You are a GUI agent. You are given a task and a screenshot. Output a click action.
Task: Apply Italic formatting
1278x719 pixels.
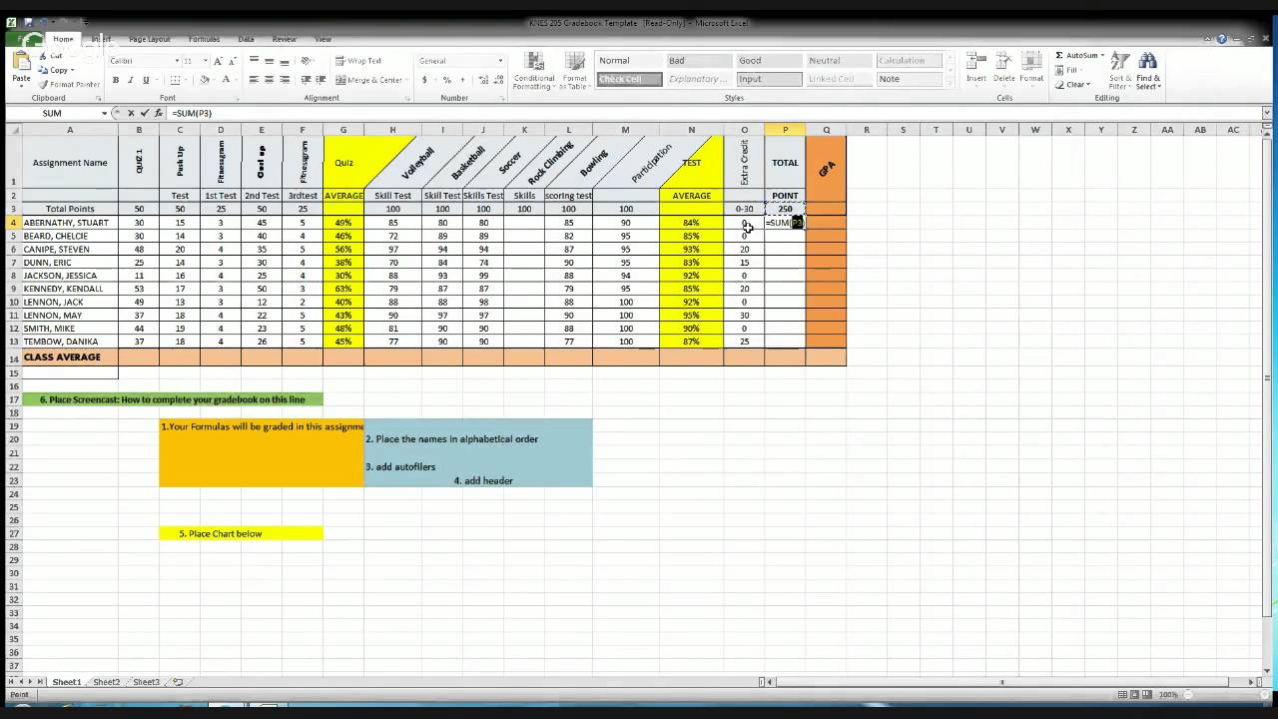click(131, 80)
